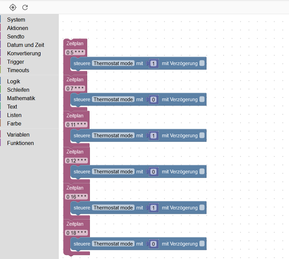The width and height of the screenshot is (289, 259).
Task: Edit the cron field '0 11 * * *'
Action: (x=76, y=124)
